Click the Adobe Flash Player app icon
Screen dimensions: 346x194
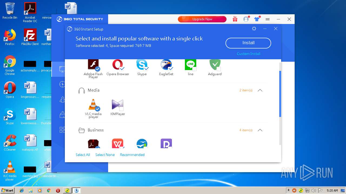pyautogui.click(x=93, y=65)
